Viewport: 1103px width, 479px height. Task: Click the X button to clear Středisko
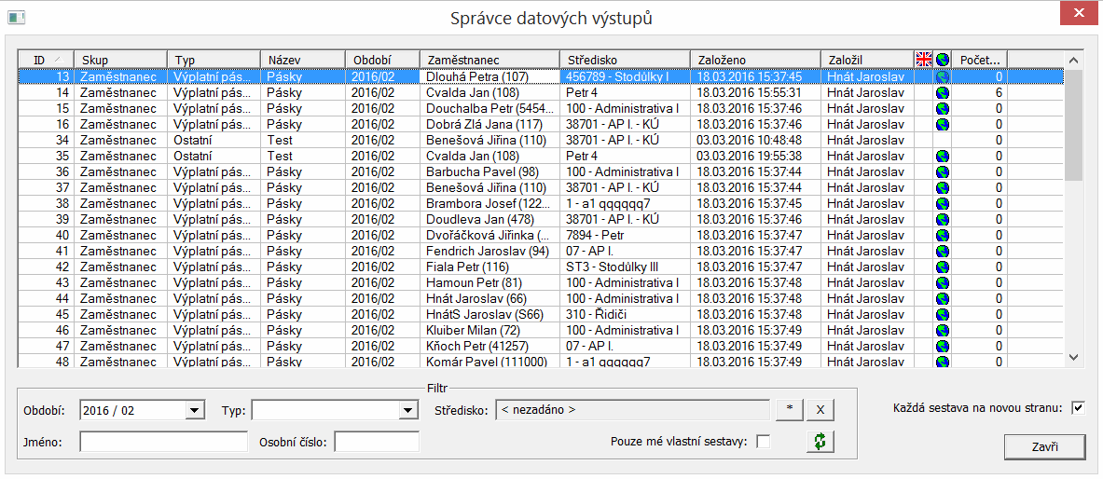tap(820, 410)
